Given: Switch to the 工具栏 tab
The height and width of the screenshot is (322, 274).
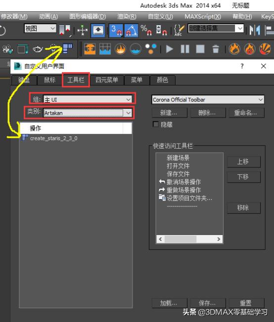Looking at the screenshot, I should (76, 80).
